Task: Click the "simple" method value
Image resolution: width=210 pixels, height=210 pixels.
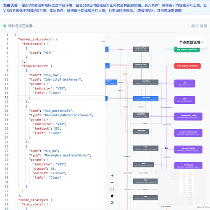Action: point(58,173)
